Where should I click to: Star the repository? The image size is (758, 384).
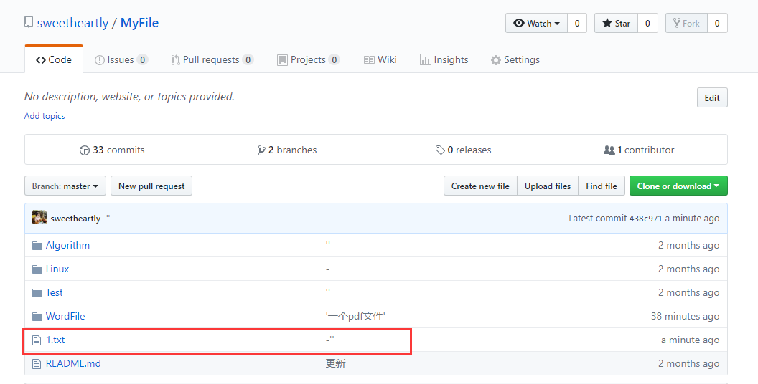617,23
